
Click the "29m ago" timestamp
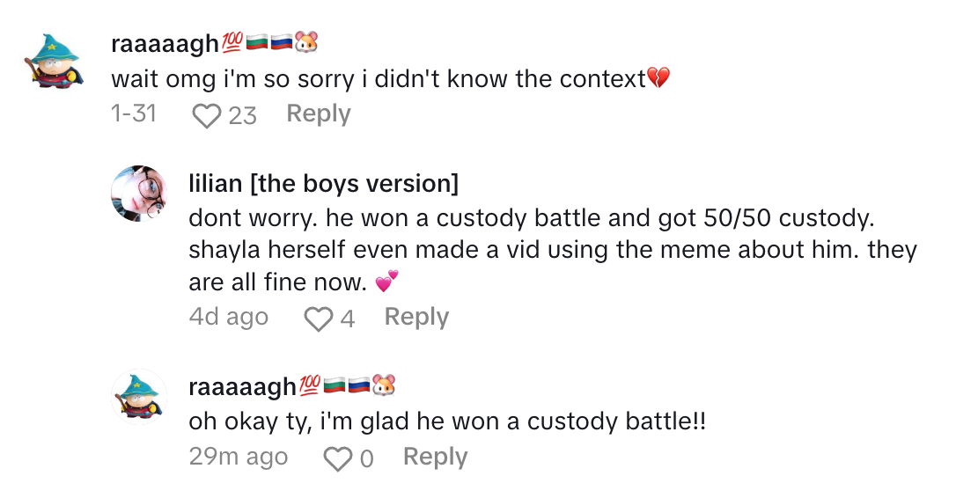click(x=238, y=458)
